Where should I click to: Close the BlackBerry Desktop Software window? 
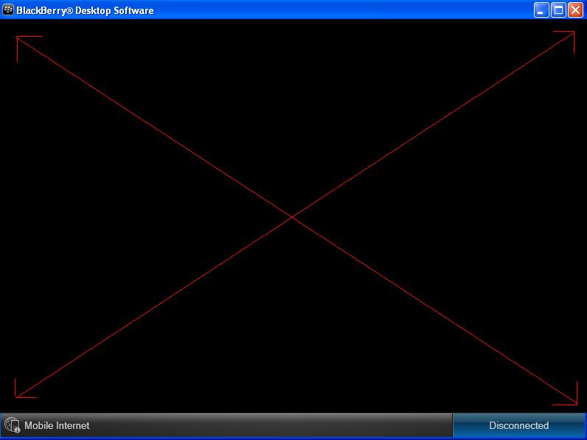coord(575,10)
